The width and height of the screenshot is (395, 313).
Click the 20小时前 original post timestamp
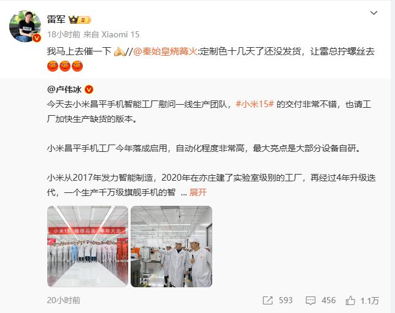[x=64, y=300]
